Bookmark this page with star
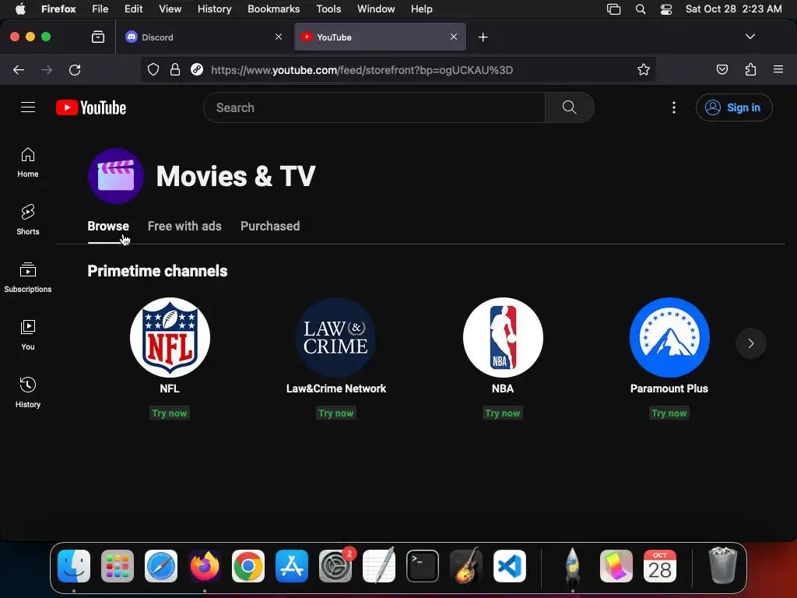The width and height of the screenshot is (797, 598). (644, 69)
